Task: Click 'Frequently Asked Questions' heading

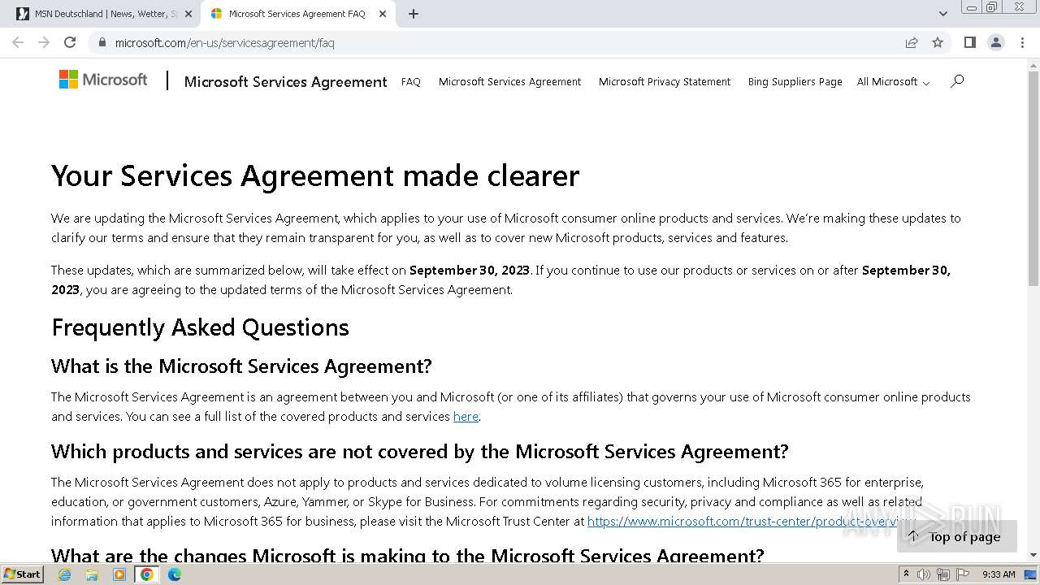Action: click(200, 327)
